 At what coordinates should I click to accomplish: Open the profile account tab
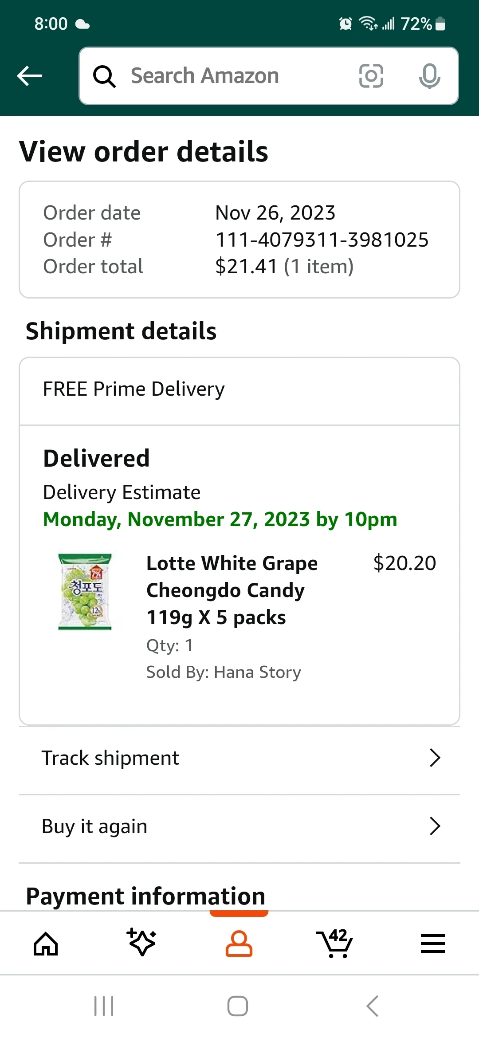239,943
